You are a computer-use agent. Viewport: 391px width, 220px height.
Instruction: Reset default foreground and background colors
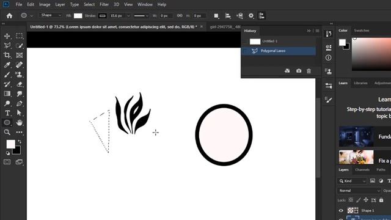(x=8, y=153)
